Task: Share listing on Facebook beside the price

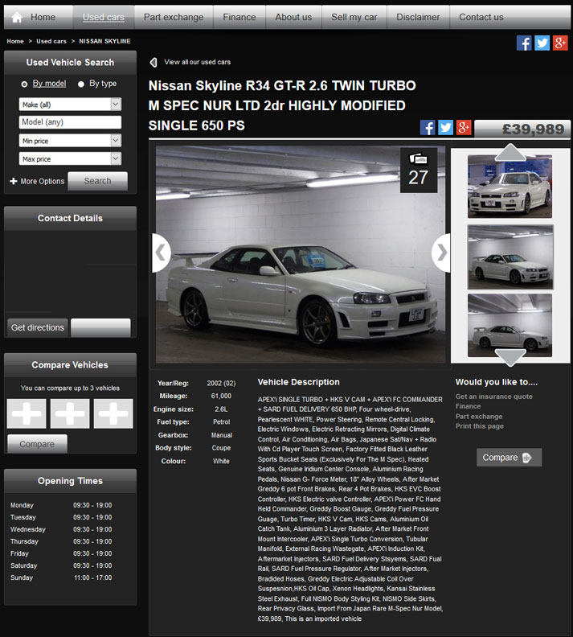Action: tap(428, 128)
